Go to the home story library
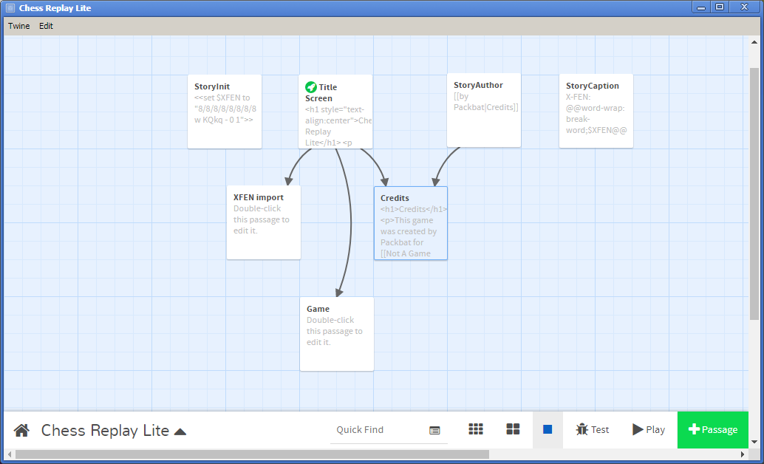This screenshot has height=464, width=764. [x=21, y=430]
